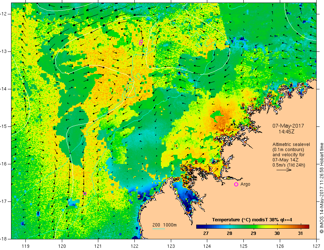Click the longitude axis label '124'
The image size is (324, 250).
click(x=207, y=246)
